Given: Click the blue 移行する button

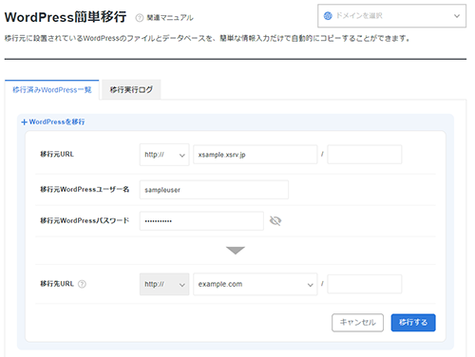Looking at the screenshot, I should (x=413, y=323).
